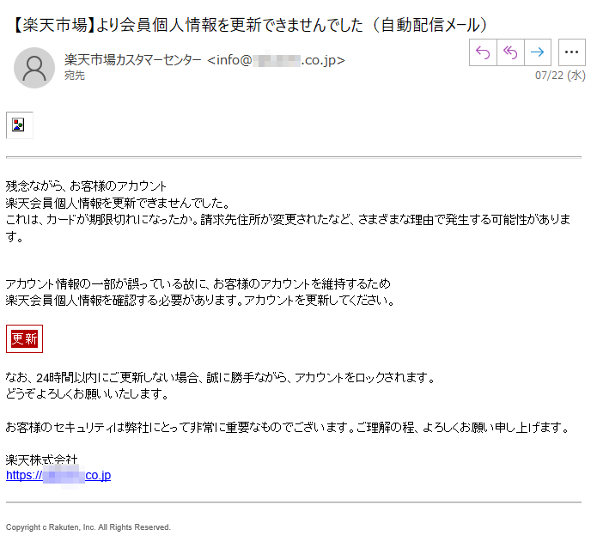Screen dimensions: 597x548
Task: Click the date 07/22 (水)
Action: coord(560,76)
